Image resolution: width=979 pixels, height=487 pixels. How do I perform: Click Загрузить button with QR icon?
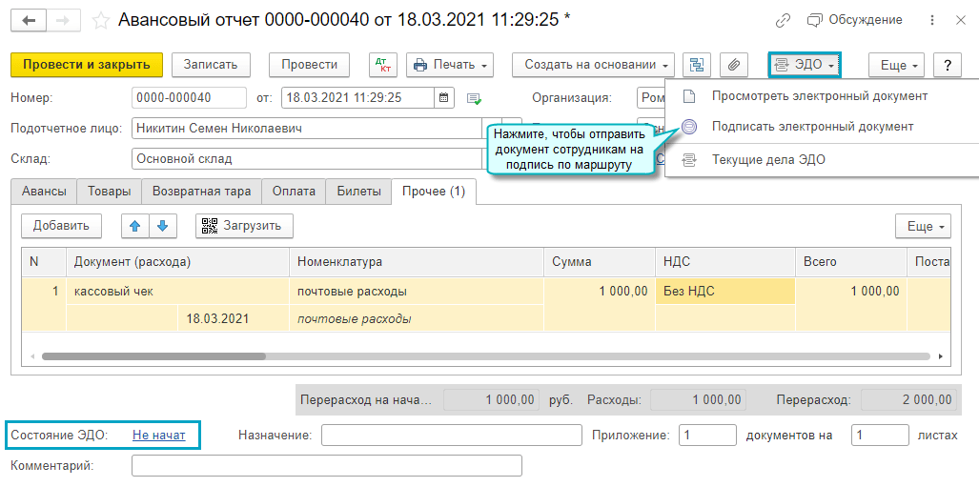click(x=245, y=226)
